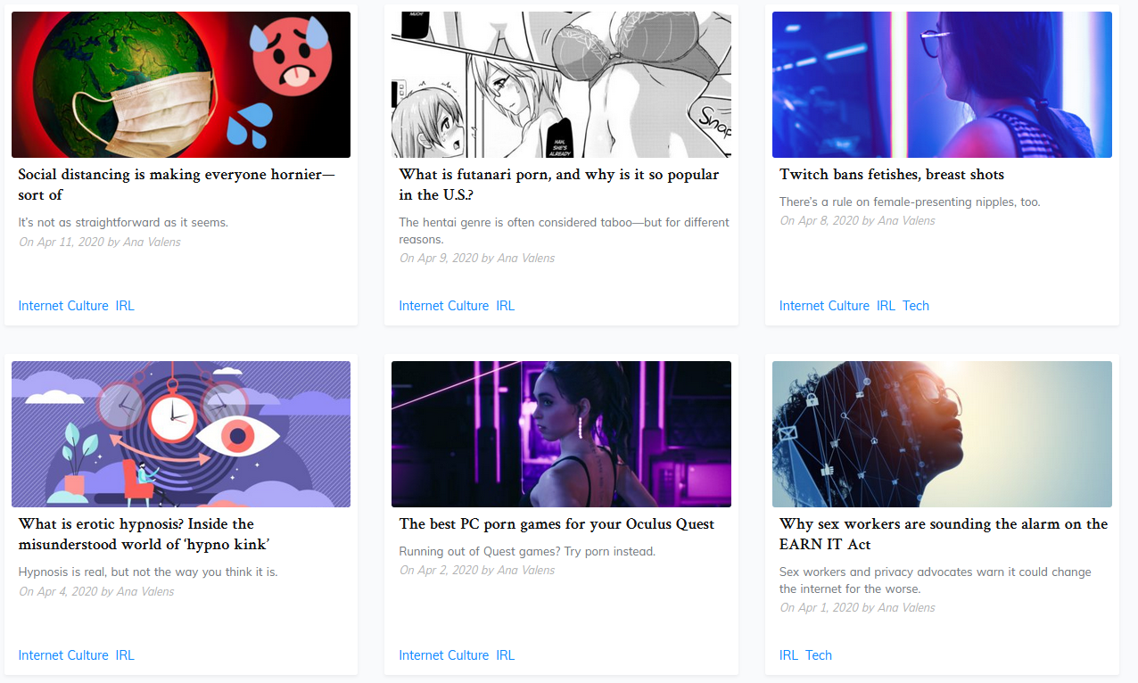Read 'Twitch bans fetishes, breast shots' article

coord(892,175)
